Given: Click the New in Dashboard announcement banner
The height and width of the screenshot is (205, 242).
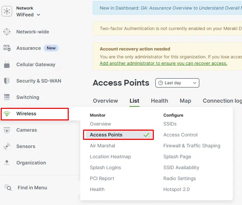Looking at the screenshot, I should click(167, 8).
